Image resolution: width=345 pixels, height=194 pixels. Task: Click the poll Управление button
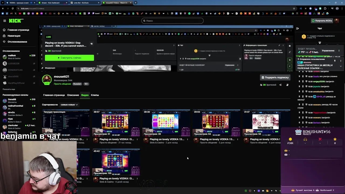(x=328, y=51)
